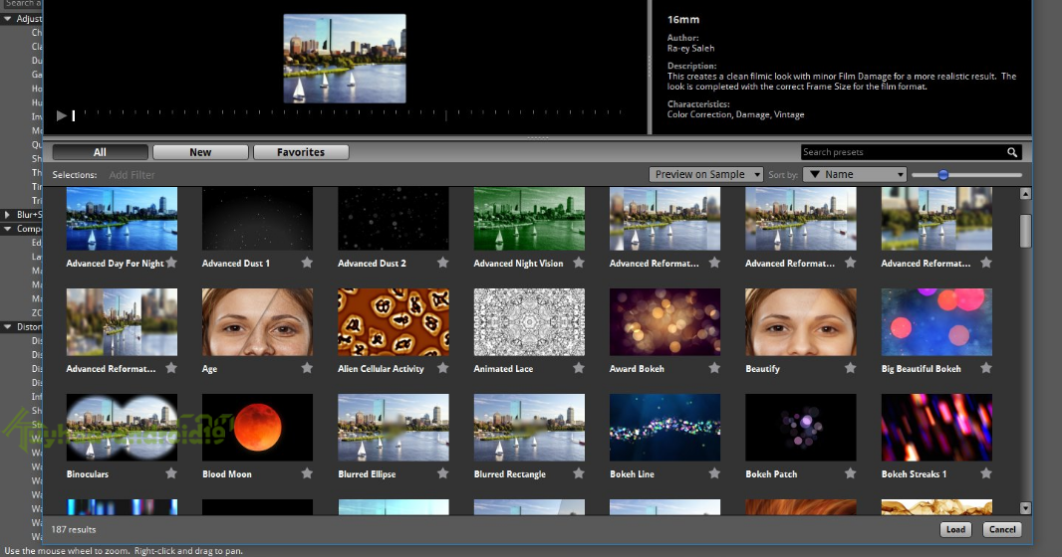Toggle the star next to Age preset

point(308,368)
